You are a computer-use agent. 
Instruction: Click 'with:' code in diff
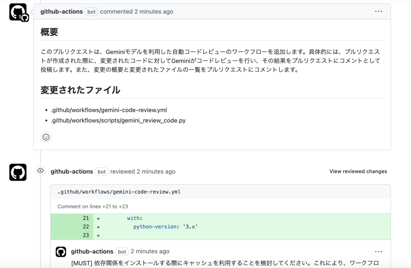pyautogui.click(x=135, y=218)
